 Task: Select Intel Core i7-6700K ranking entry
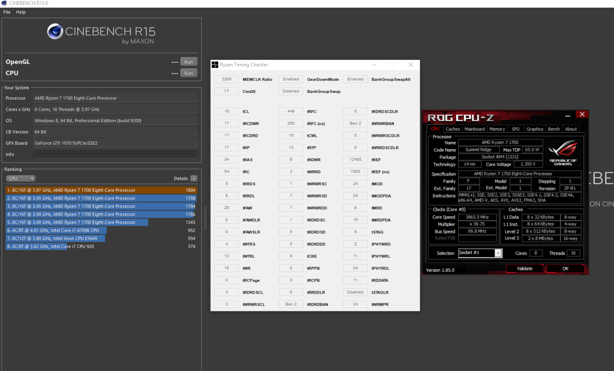point(101,231)
